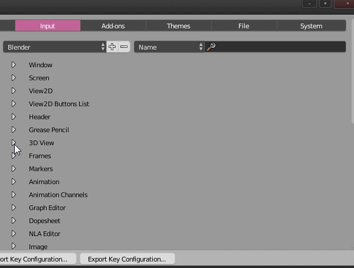Switch to the File tab
The image size is (354, 268).
point(244,26)
